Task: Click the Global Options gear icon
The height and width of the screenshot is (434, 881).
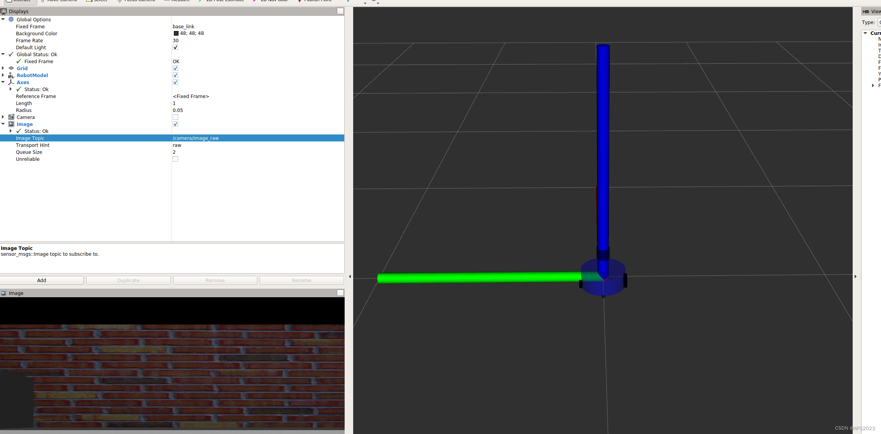Action: pyautogui.click(x=11, y=19)
